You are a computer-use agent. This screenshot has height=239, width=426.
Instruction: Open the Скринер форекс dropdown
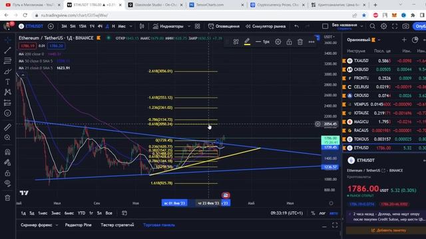click(x=39, y=225)
